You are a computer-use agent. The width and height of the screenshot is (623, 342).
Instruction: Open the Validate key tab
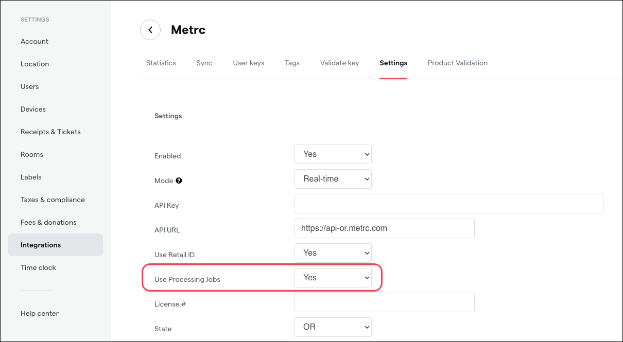click(x=340, y=63)
